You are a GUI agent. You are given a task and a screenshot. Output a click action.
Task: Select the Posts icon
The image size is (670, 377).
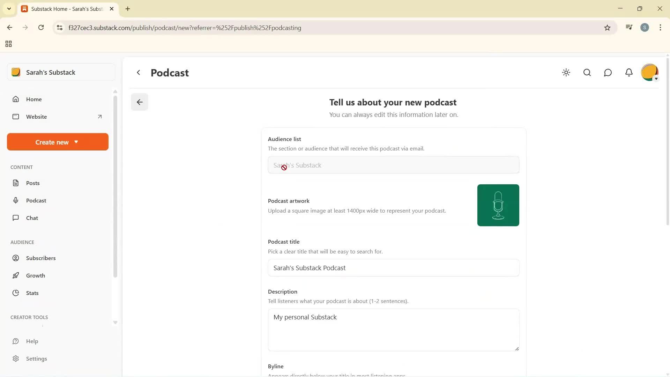(16, 183)
